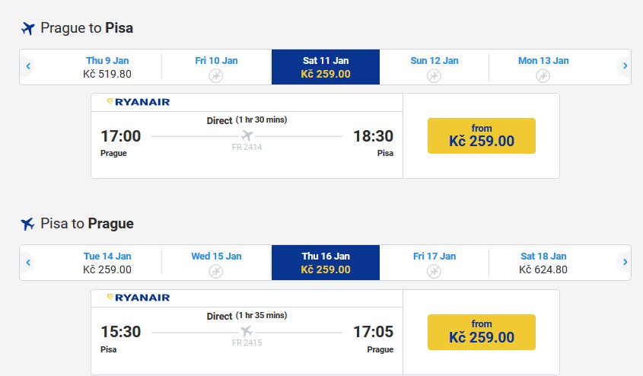The width and height of the screenshot is (643, 376).
Task: Click the no-flight icon under Wed 15 Jan
Action: (x=216, y=271)
